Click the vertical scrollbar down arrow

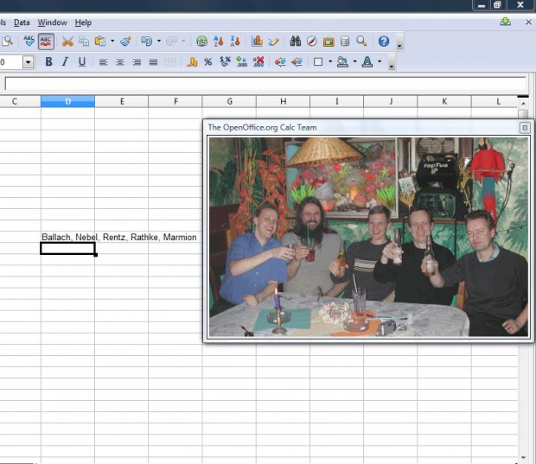(523, 458)
